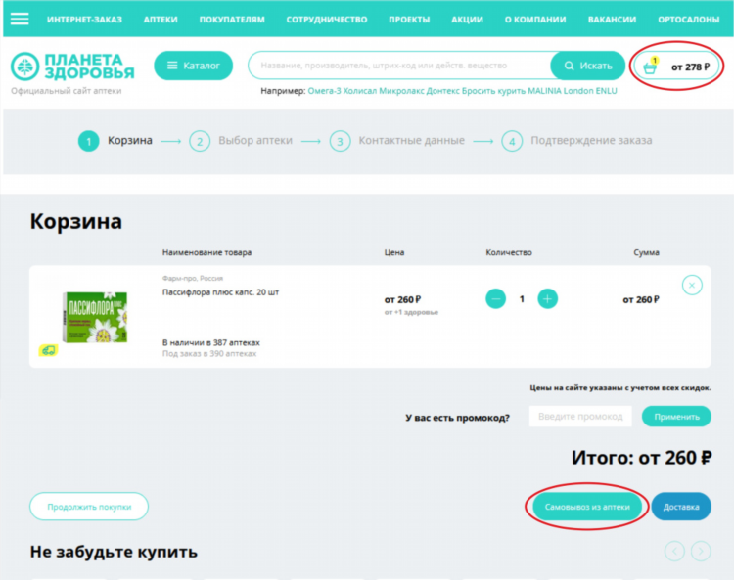
Task: Focus the promo code field
Action: point(580,417)
